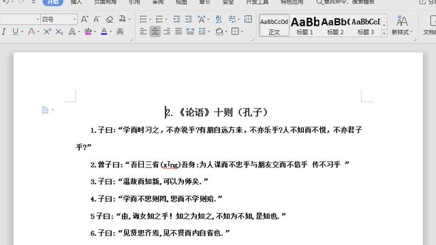Apply distributed alignment

point(190,31)
